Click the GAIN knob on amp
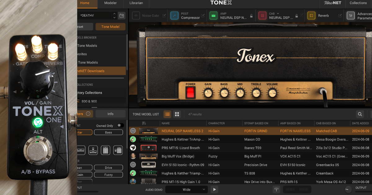The height and width of the screenshot is (195, 372). [208, 93]
